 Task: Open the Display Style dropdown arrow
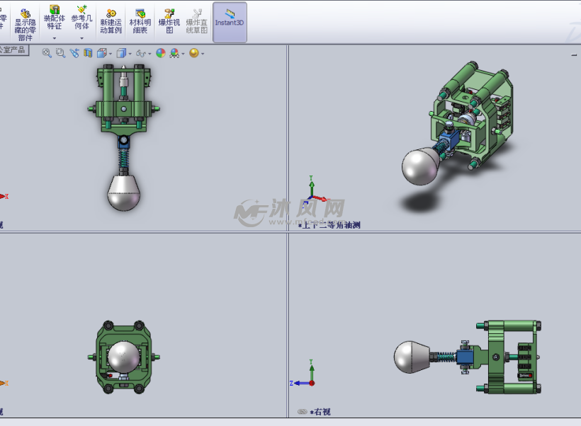click(x=130, y=54)
